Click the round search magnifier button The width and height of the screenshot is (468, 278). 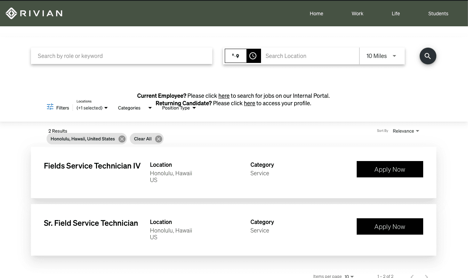(x=428, y=56)
